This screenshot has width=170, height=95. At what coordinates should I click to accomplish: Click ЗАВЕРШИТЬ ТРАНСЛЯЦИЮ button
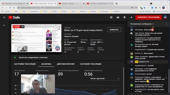148,17
